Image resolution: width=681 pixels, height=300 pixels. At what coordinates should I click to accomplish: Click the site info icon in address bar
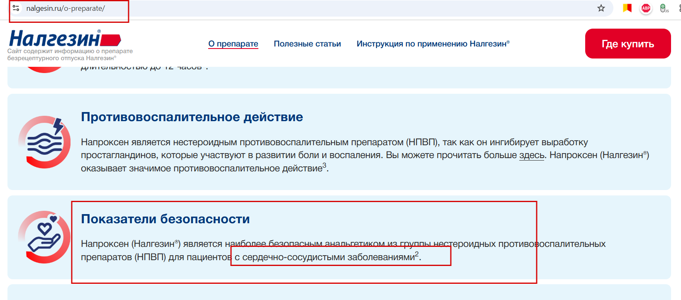click(x=16, y=8)
